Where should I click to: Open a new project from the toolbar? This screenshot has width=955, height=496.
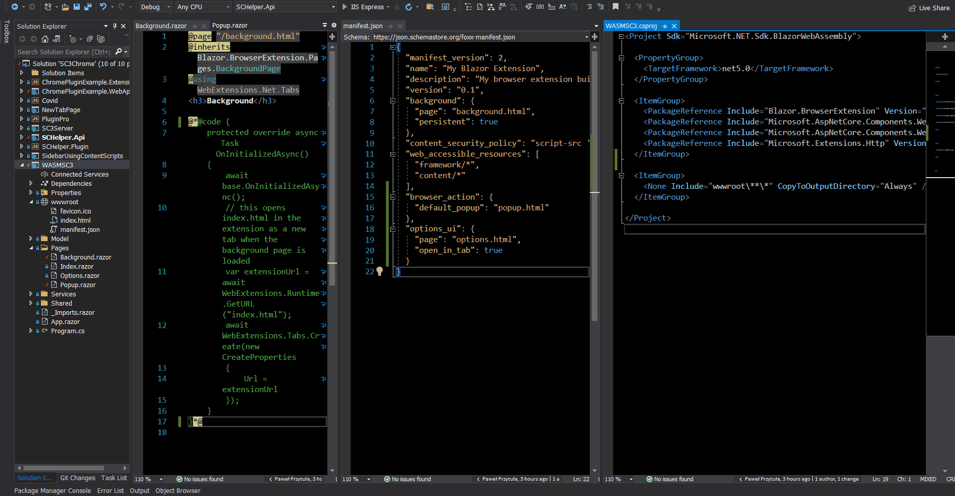coord(48,7)
